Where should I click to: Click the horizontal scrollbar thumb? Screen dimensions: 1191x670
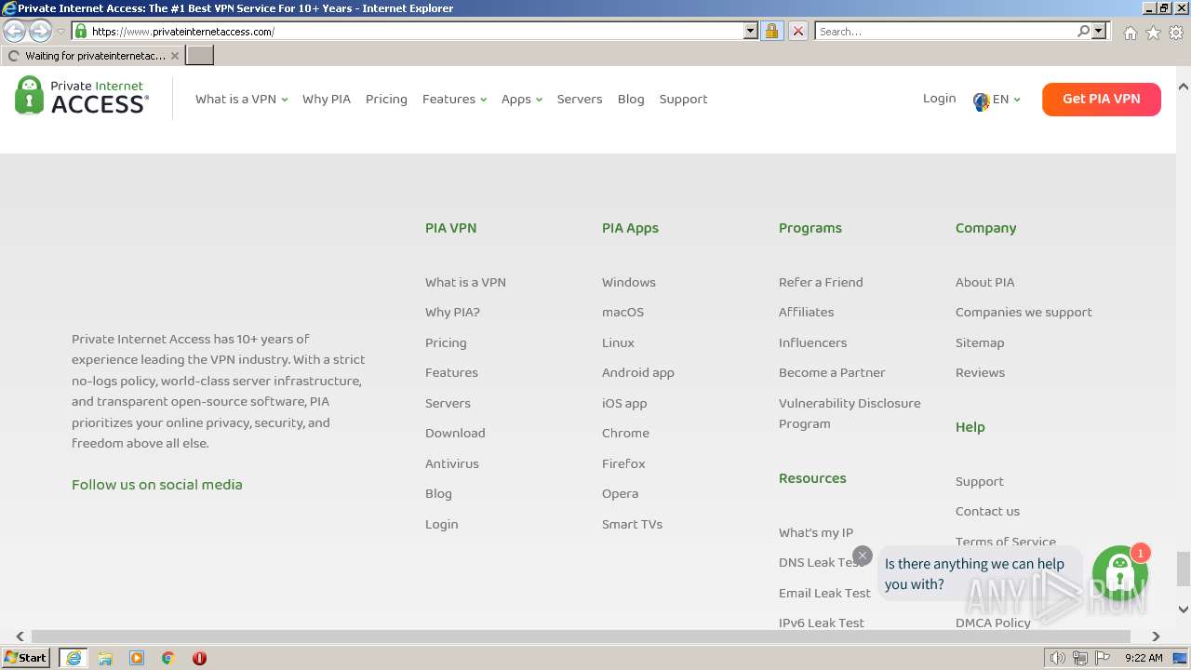click(x=581, y=636)
